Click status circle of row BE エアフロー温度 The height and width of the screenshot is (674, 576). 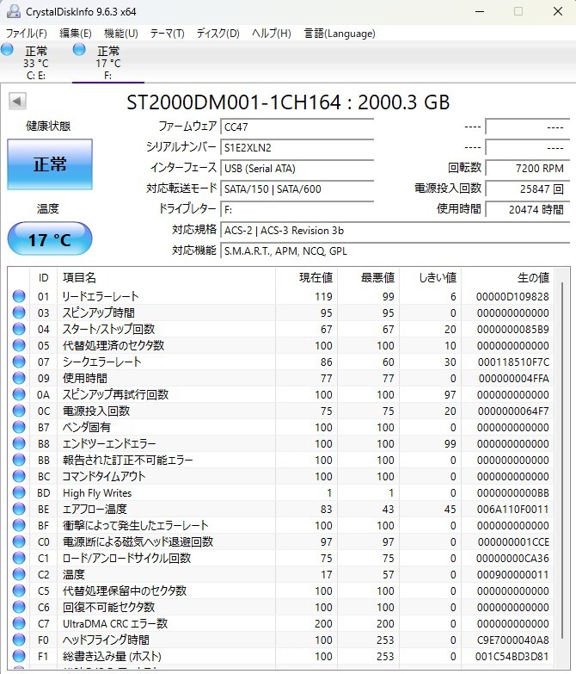19,509
